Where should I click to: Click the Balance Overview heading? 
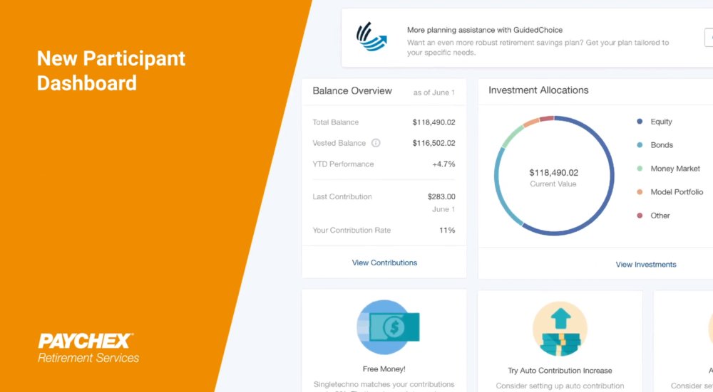coord(352,91)
